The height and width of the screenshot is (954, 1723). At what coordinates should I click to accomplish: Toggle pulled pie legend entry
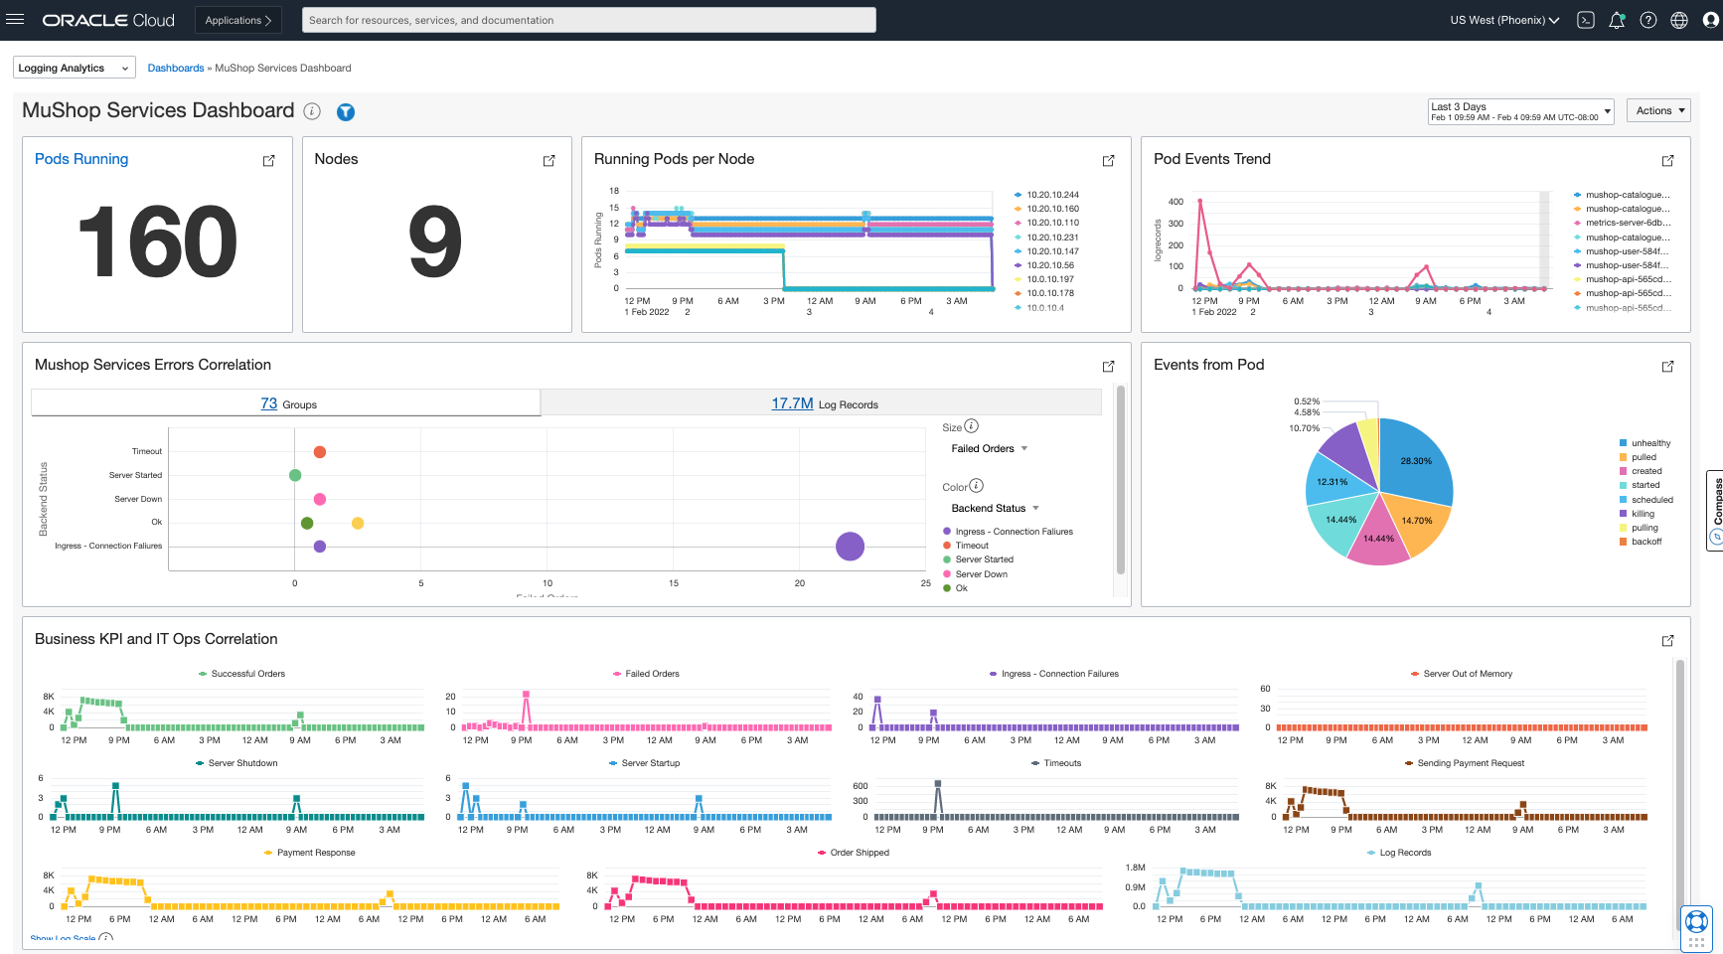[x=1638, y=457]
